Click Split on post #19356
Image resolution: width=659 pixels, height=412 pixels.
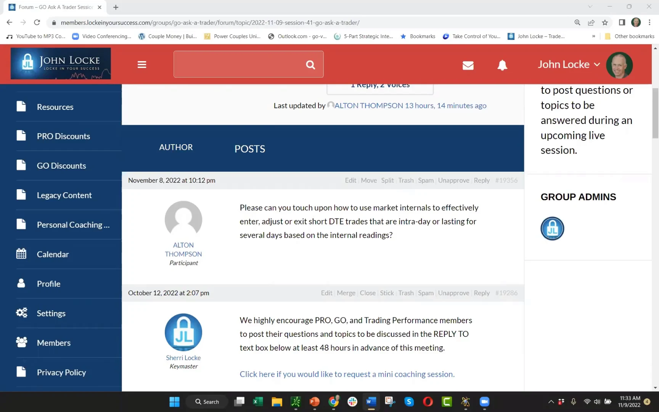[387, 180]
